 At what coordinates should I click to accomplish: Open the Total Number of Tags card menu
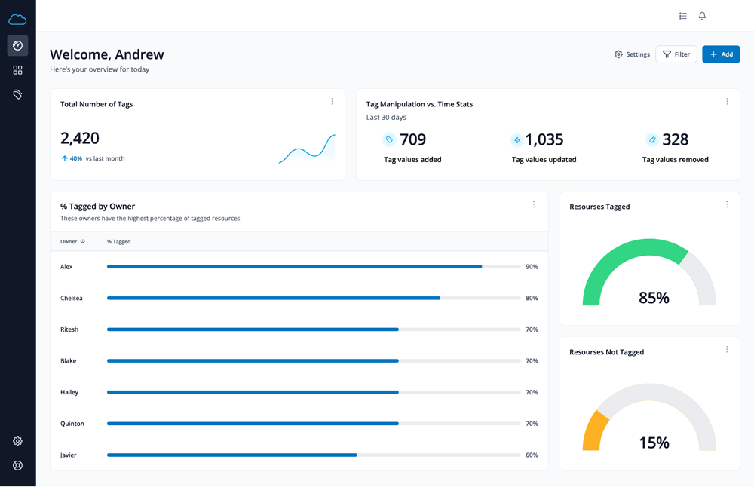[x=333, y=101]
